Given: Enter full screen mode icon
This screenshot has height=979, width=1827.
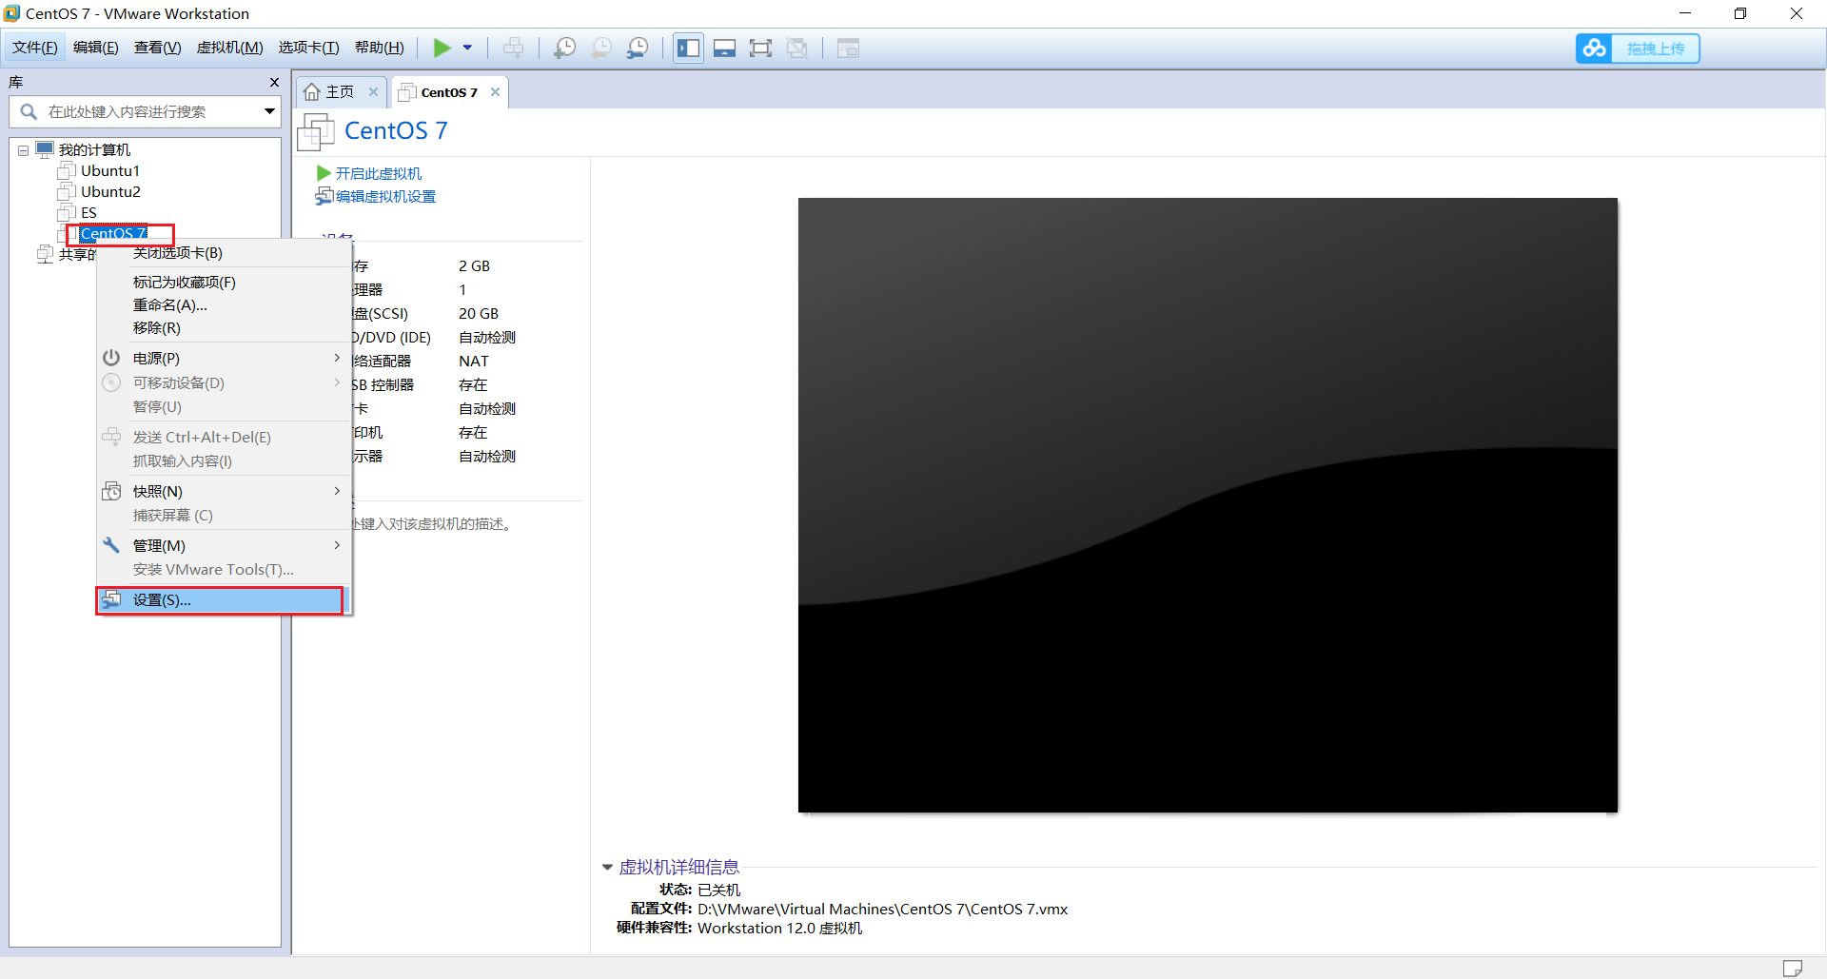Looking at the screenshot, I should click(x=760, y=48).
